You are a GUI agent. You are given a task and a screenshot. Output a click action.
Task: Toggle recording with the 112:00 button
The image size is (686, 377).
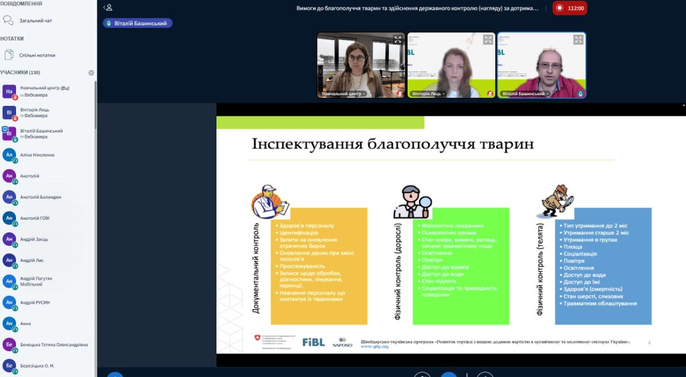pyautogui.click(x=568, y=8)
